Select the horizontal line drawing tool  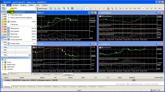[100, 8]
